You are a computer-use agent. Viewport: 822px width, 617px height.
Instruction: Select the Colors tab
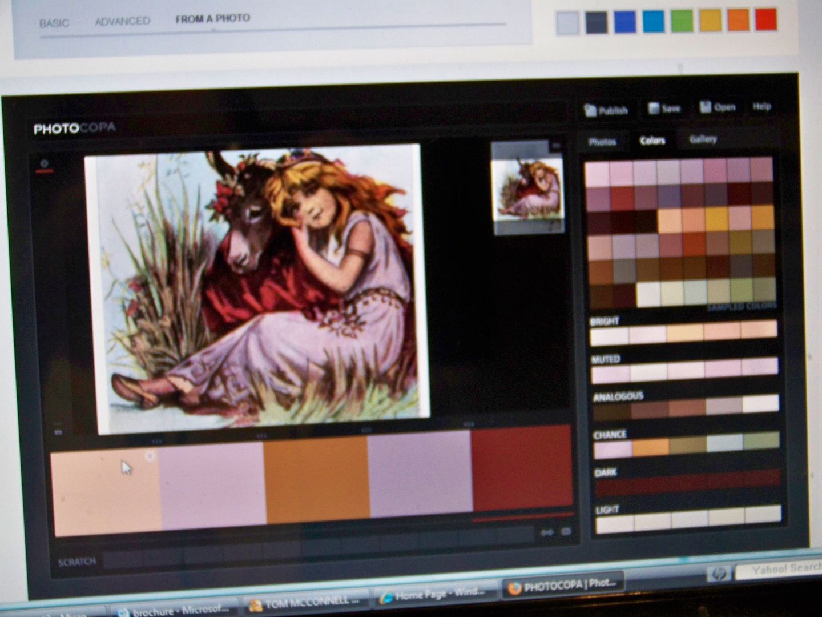(652, 141)
